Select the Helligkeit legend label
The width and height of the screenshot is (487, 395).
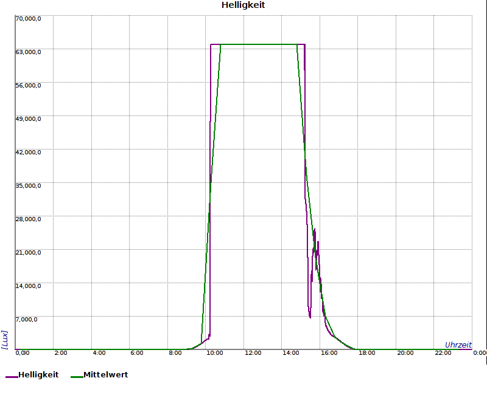coord(38,374)
